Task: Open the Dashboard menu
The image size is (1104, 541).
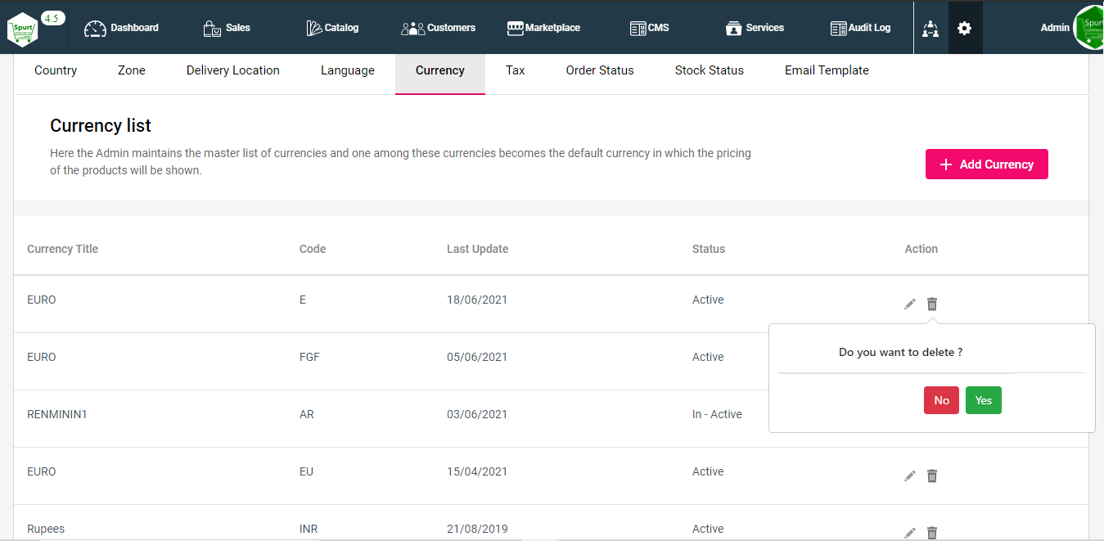Action: pos(121,28)
